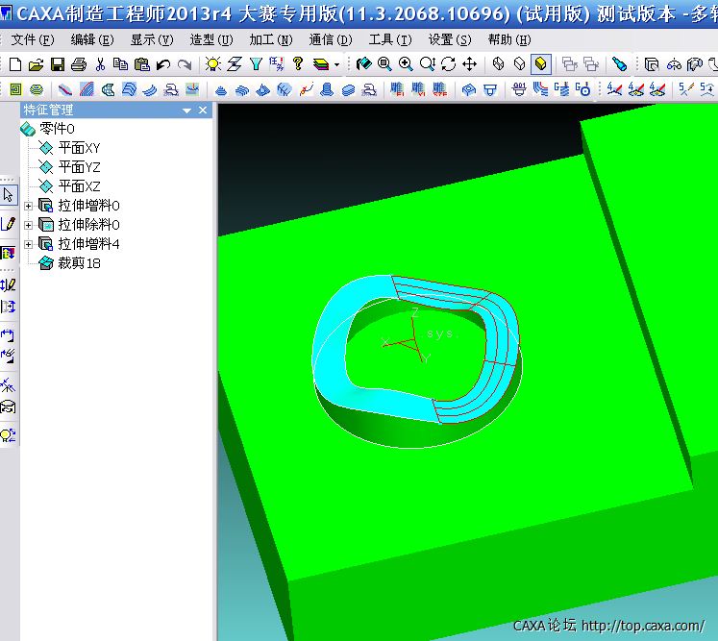Click the Undo arrow icon
Viewport: 718px width, 641px height.
pos(163,64)
